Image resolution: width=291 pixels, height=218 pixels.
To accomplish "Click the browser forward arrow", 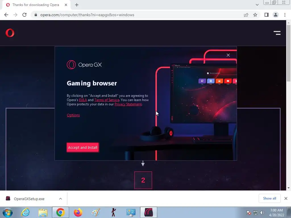I will click(15, 15).
